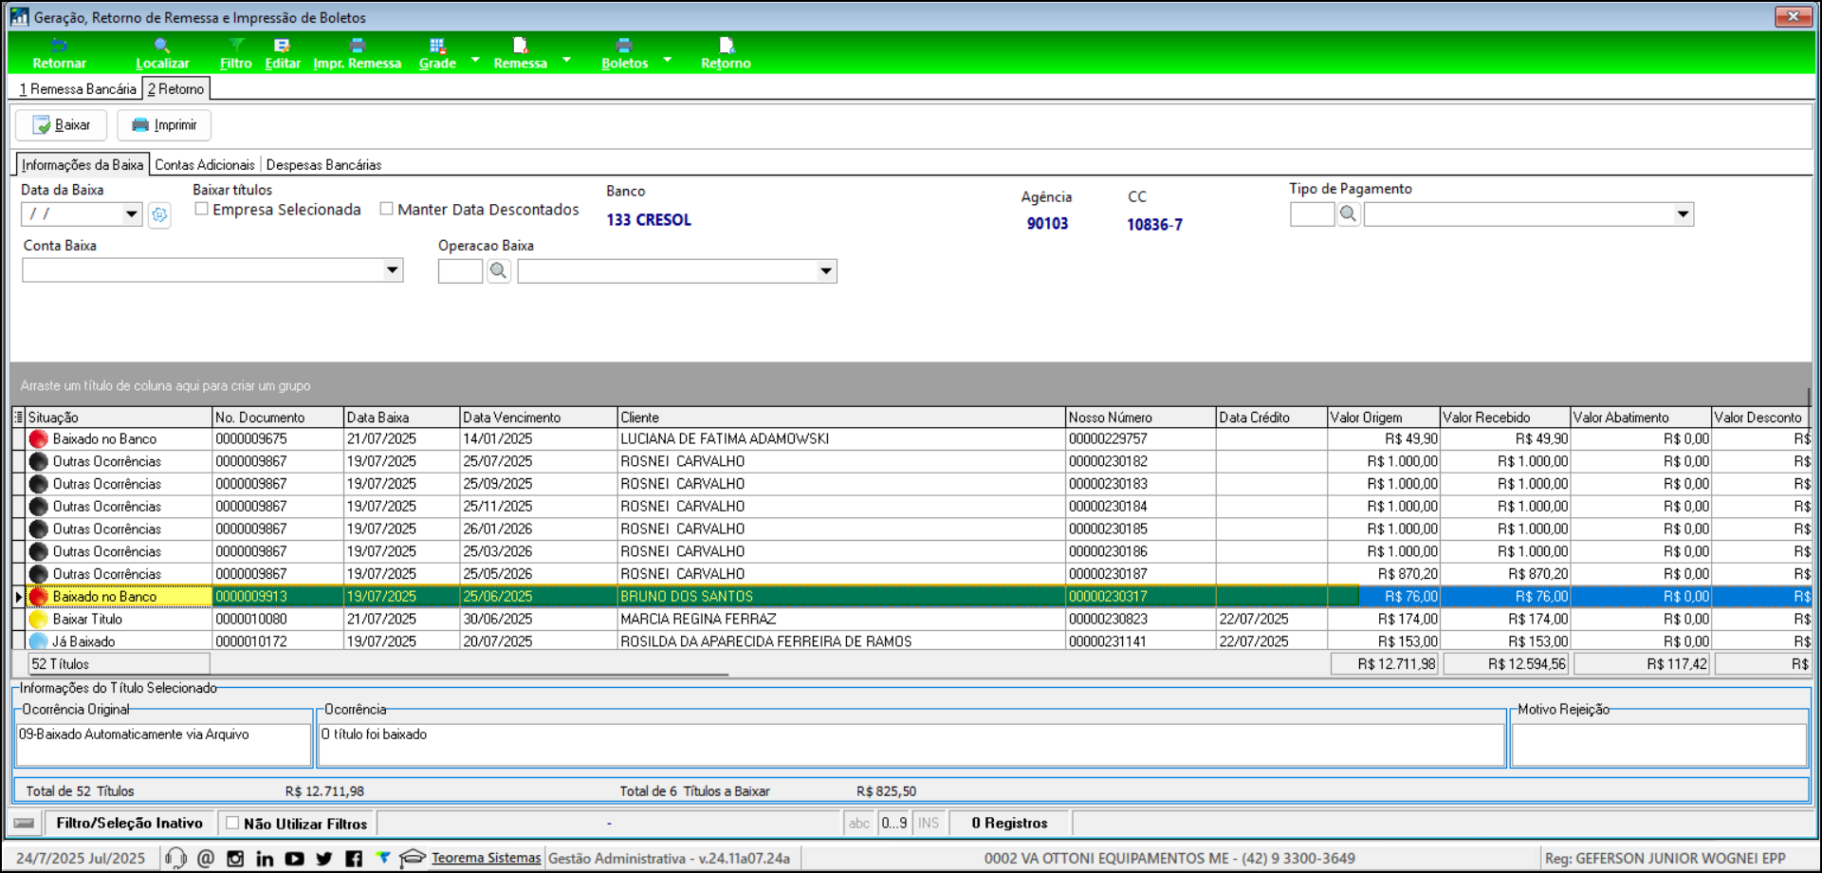Click the Imprimir button
The width and height of the screenshot is (1822, 873).
tap(164, 125)
